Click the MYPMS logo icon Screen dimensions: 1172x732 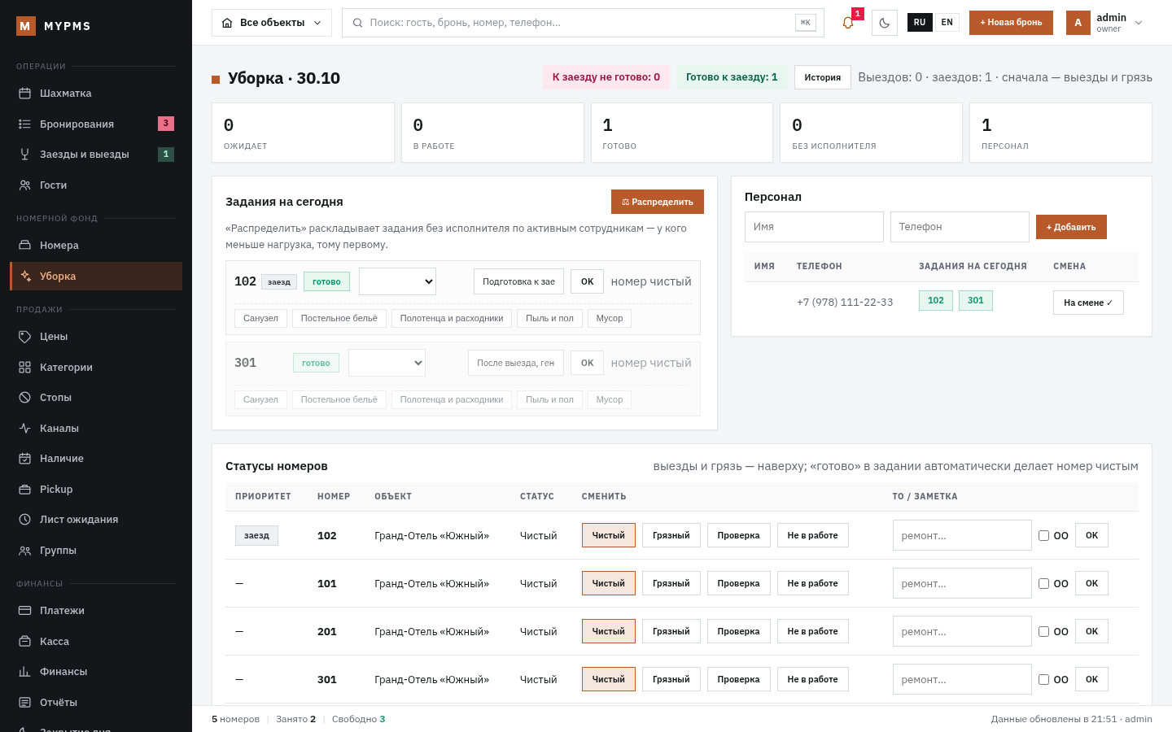(26, 26)
